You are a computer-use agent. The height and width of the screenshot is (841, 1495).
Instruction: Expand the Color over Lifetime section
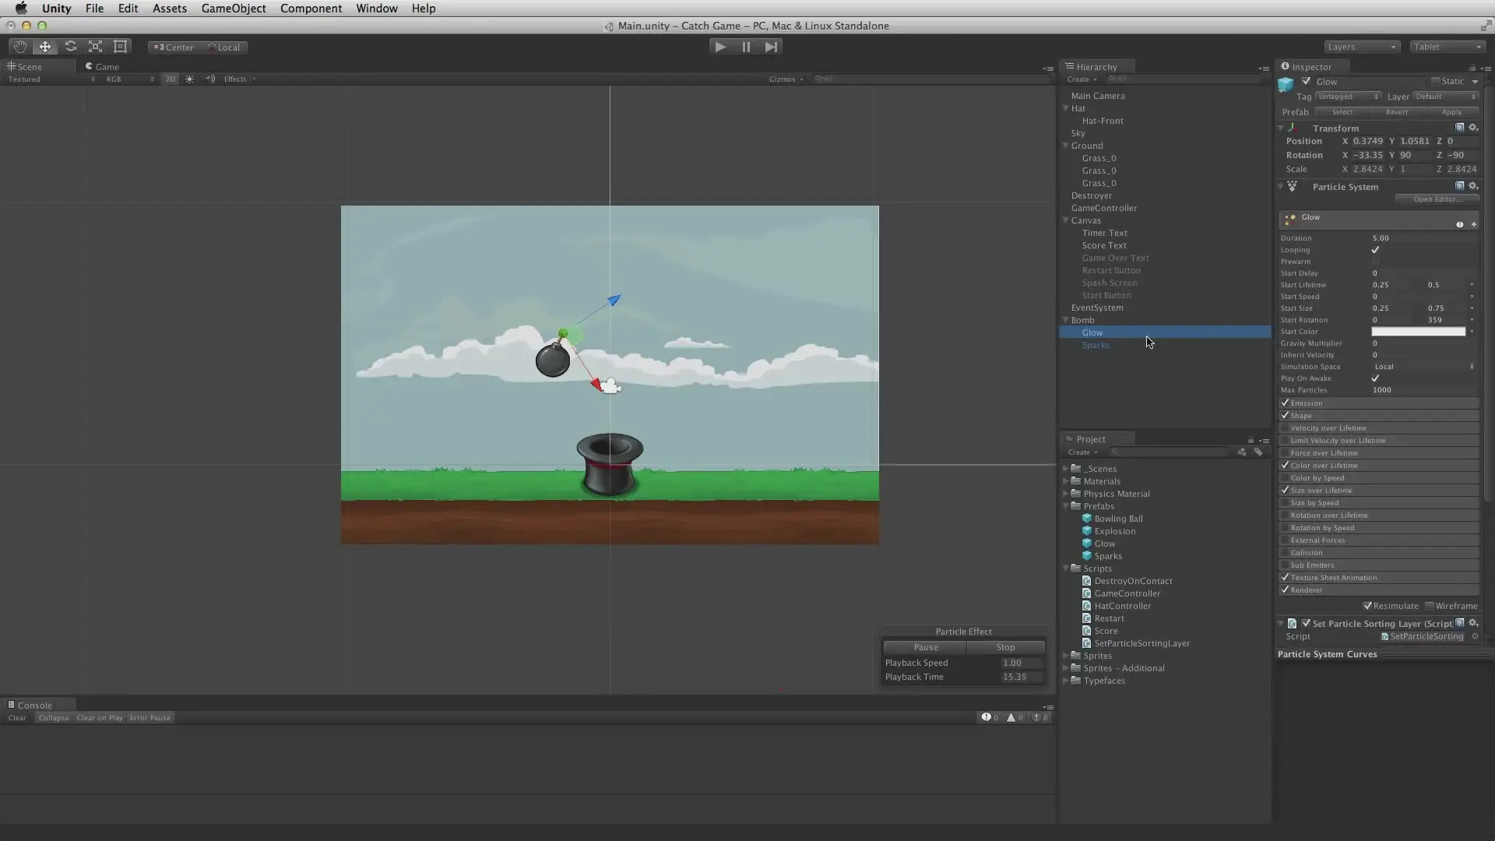coord(1324,465)
